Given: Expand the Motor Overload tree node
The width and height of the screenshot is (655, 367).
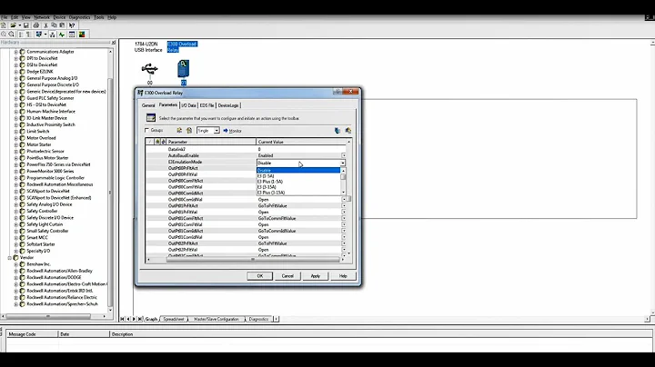Looking at the screenshot, I should (15, 138).
